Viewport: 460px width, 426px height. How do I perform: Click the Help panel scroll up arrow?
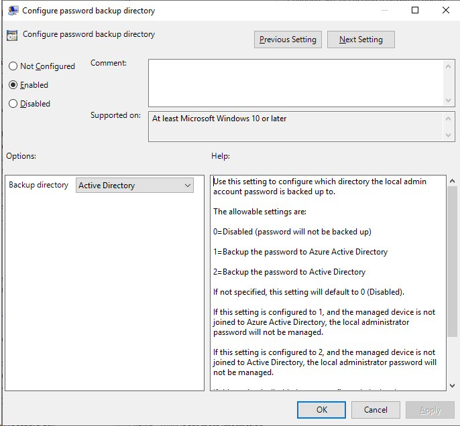point(453,182)
